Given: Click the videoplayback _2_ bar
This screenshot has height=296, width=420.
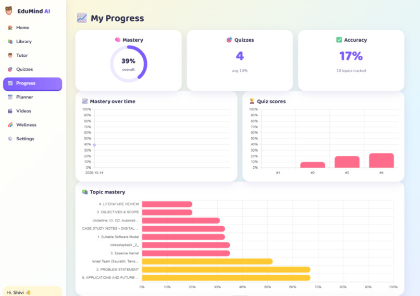Looking at the screenshot, I should pos(186,245).
